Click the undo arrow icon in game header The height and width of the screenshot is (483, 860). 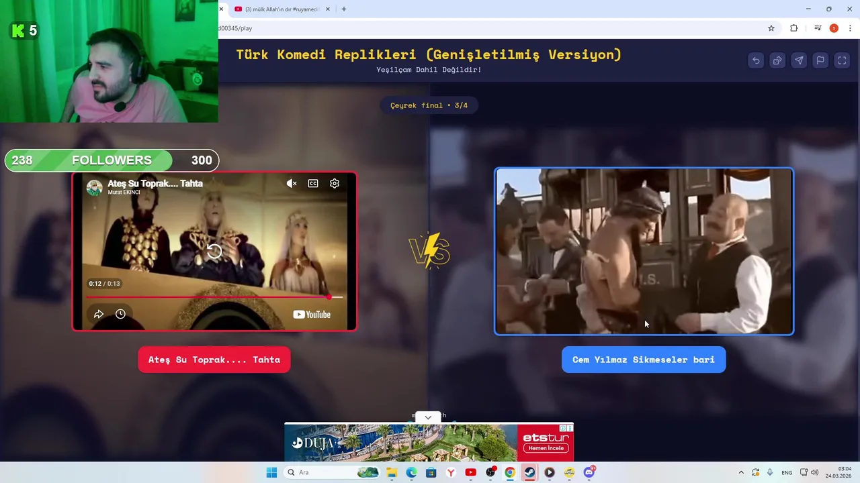click(x=756, y=60)
